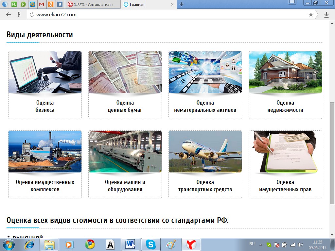Open the pinned green F speech-bubble tab
Image resolution: width=335 pixels, height=251 pixels.
tap(23, 4)
